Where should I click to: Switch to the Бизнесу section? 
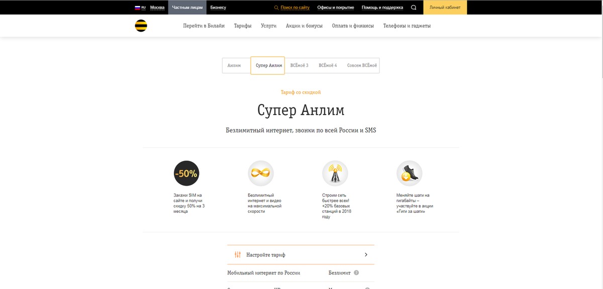point(218,8)
